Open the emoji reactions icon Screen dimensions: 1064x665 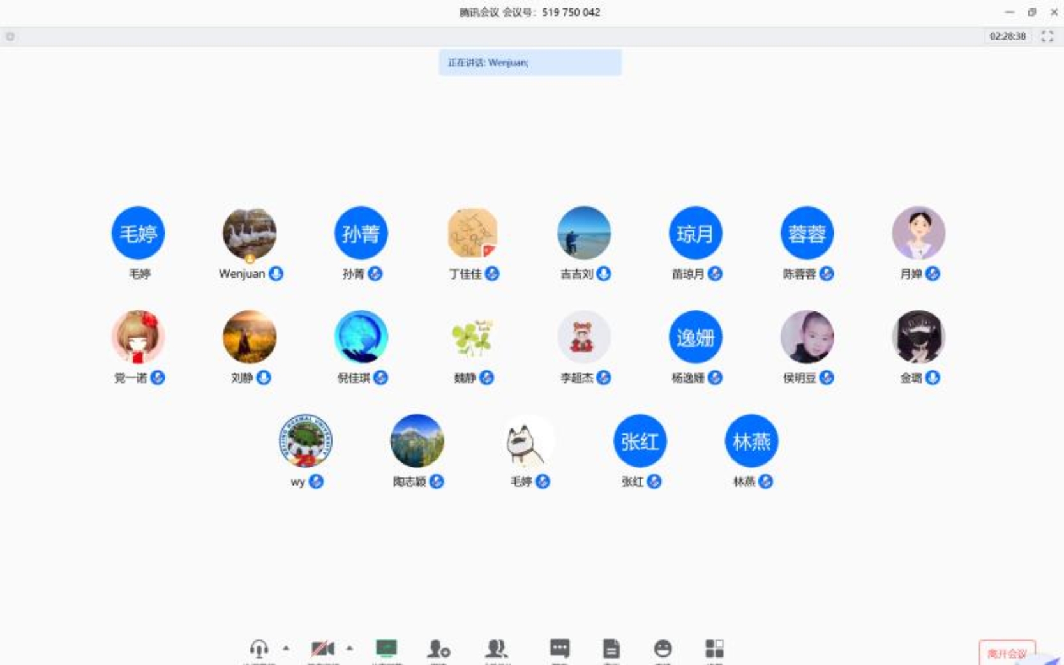point(663,649)
